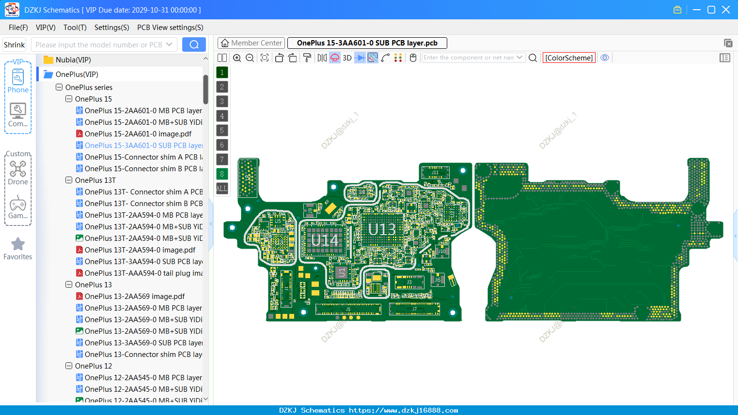This screenshot has height=415, width=738.
Task: Click the fit-to-screen icon
Action: coord(265,58)
